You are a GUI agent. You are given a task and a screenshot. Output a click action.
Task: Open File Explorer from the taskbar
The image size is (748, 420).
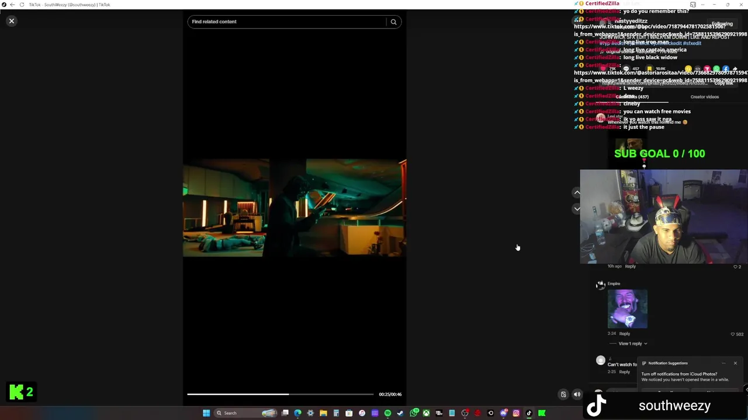(323, 413)
